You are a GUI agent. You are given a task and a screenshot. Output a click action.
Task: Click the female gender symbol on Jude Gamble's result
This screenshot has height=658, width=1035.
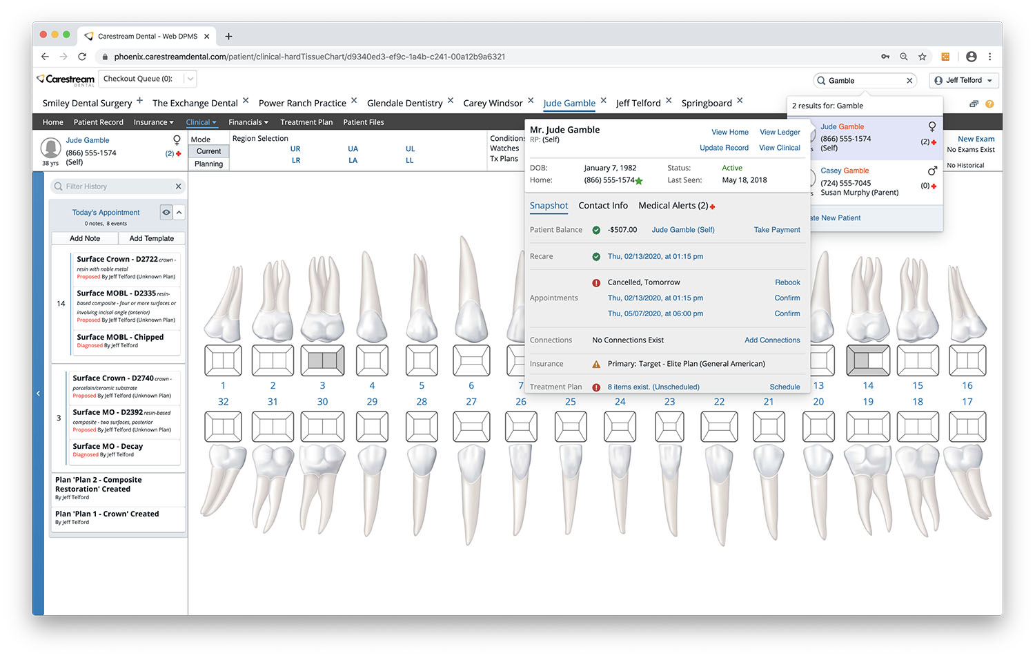pos(931,127)
